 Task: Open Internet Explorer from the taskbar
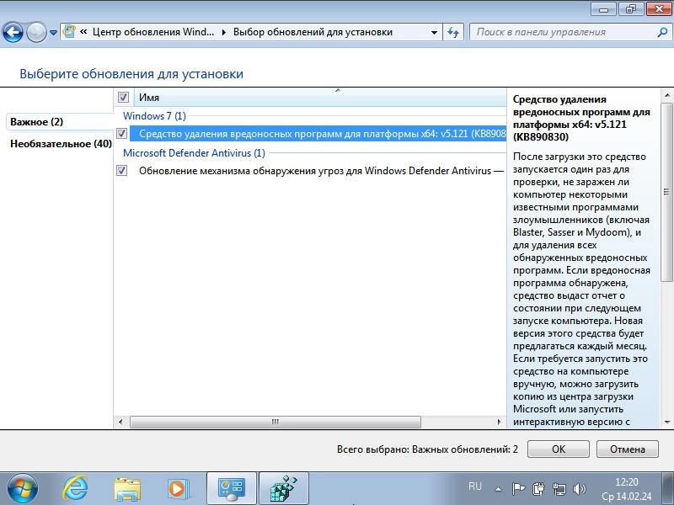coord(76,487)
